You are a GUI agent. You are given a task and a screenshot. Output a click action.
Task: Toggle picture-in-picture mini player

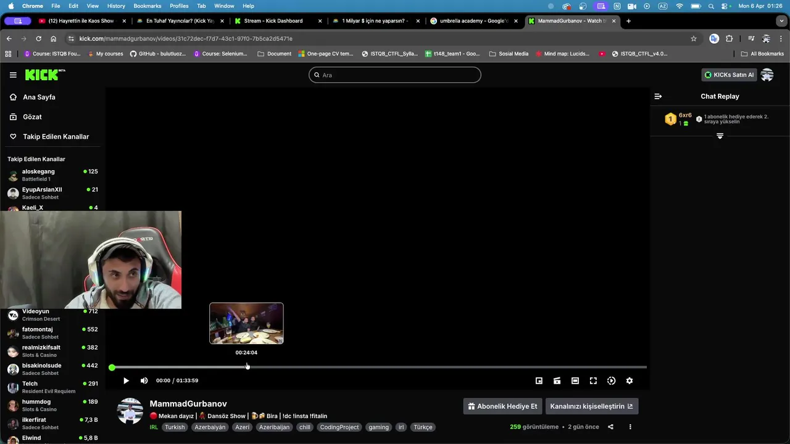[x=539, y=380]
